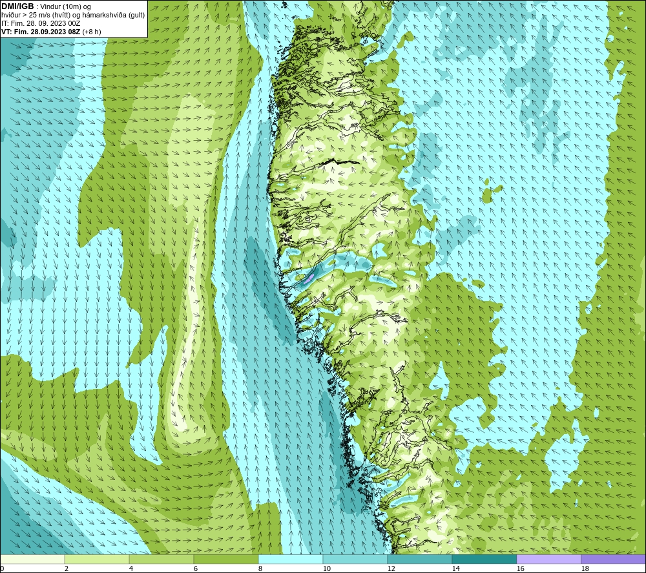Click the 10-12 m/s turquoise legend swatch
This screenshot has height=573, width=646.
pyautogui.click(x=355, y=559)
